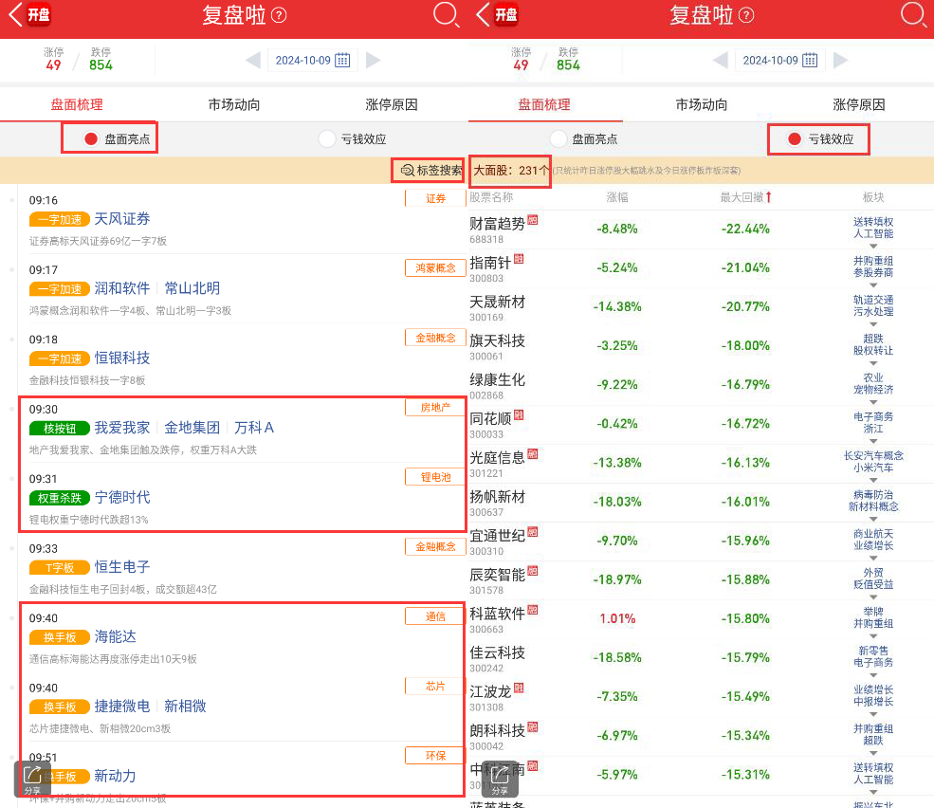Switch to 涨停原因 tab in left panel
This screenshot has height=808, width=934.
pos(392,105)
